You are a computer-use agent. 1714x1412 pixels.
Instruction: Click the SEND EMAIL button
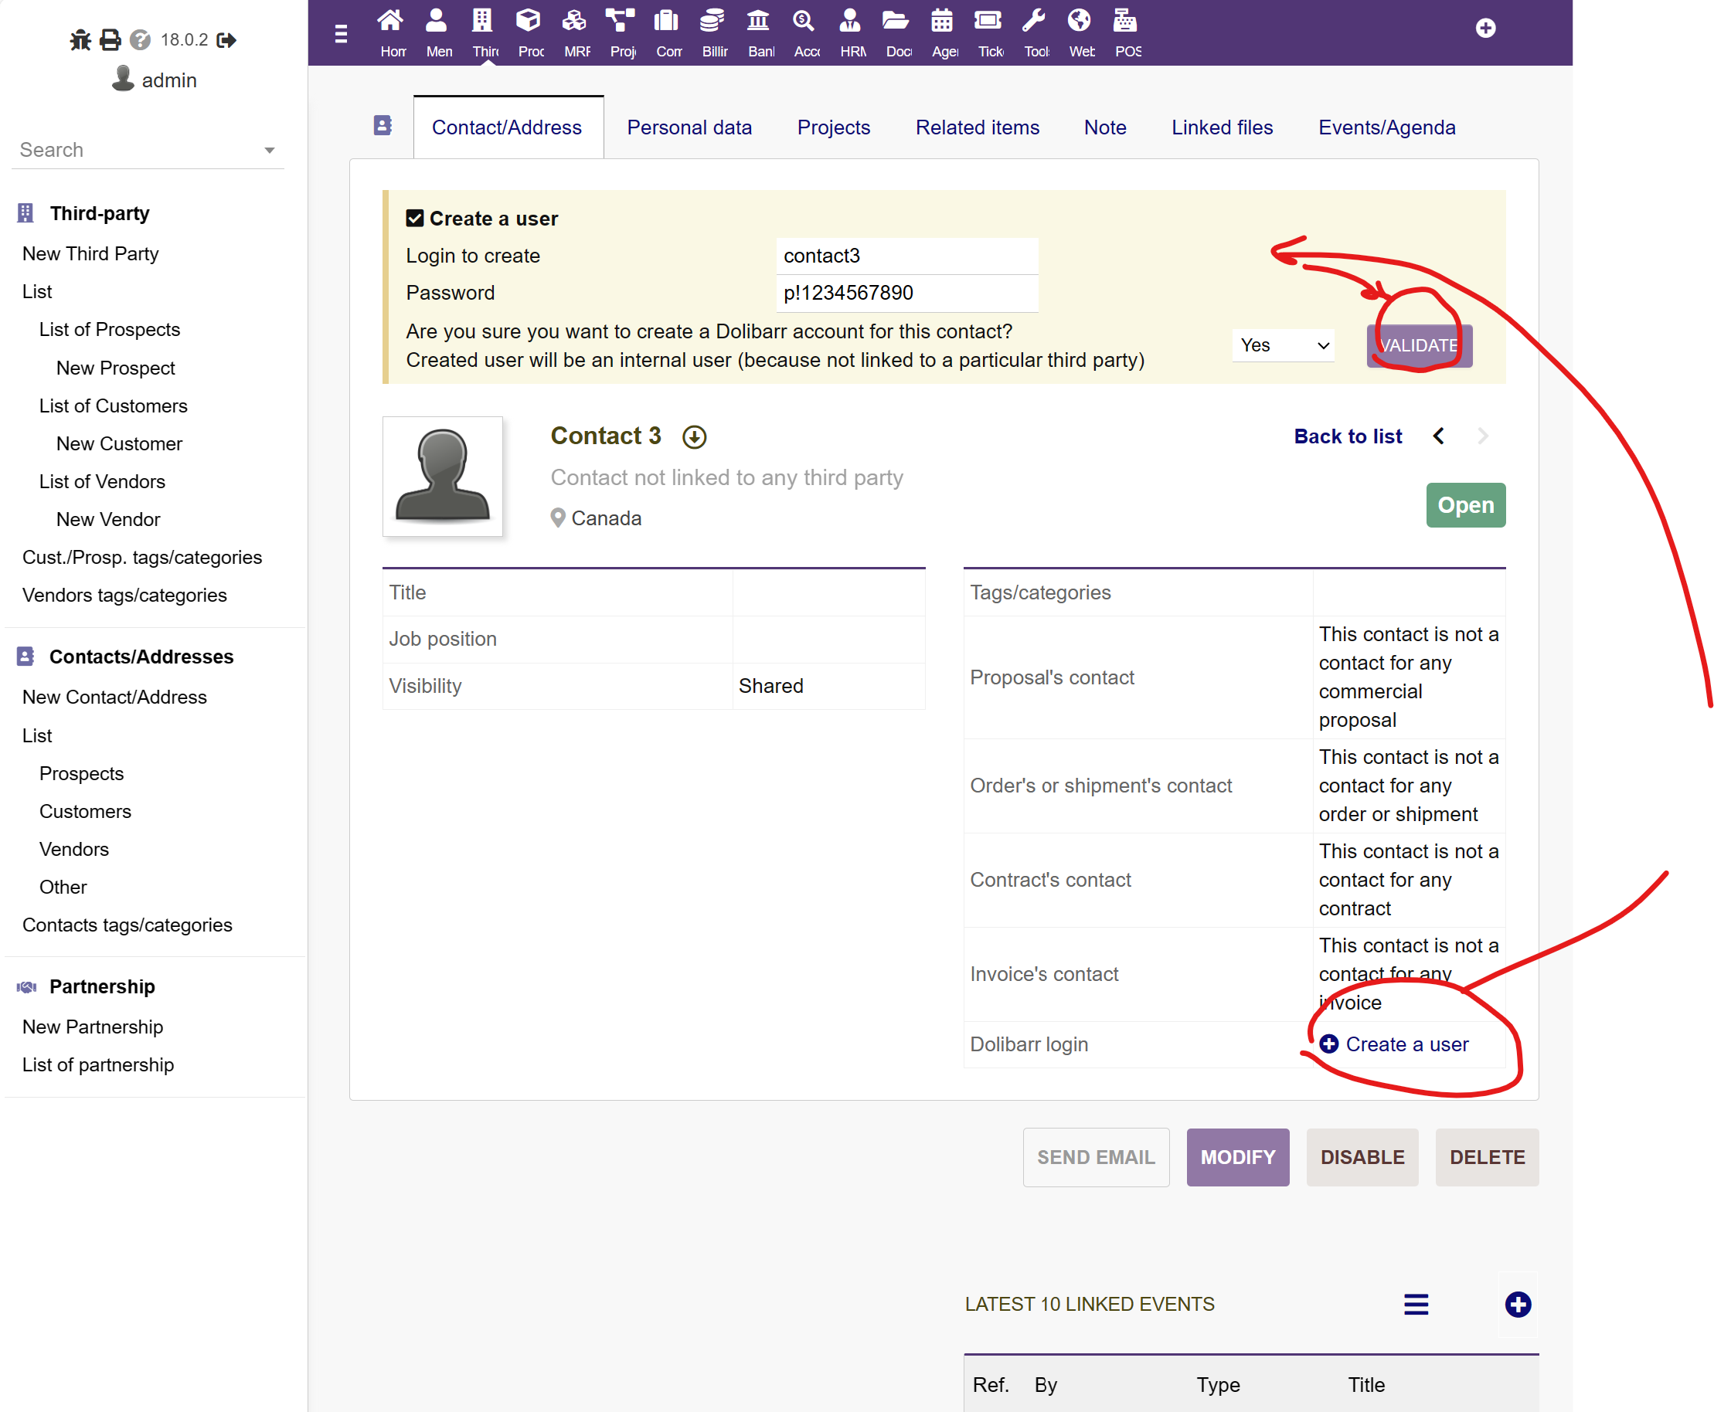(x=1096, y=1156)
